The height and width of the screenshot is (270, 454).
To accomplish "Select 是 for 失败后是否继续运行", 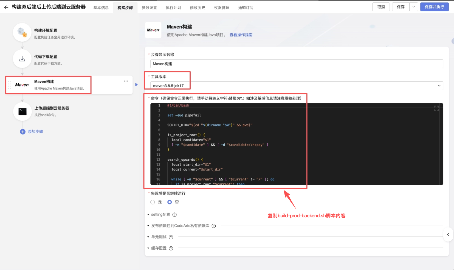I will [x=153, y=202].
